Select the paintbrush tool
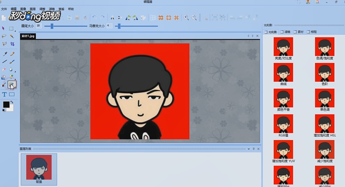 point(12,62)
